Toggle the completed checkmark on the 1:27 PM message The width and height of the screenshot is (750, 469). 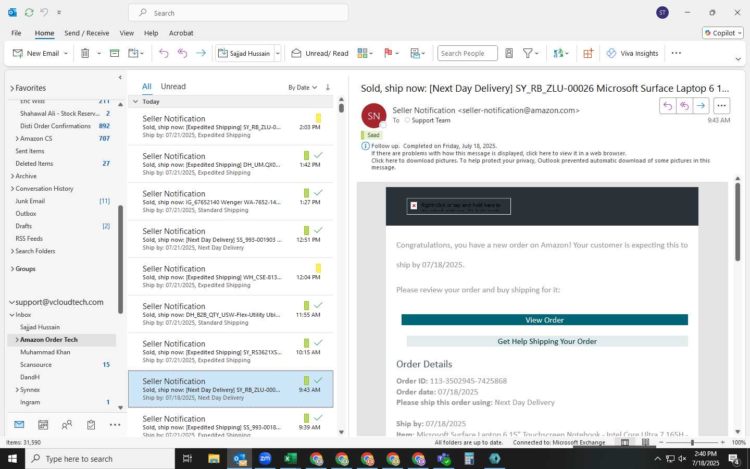tap(318, 193)
